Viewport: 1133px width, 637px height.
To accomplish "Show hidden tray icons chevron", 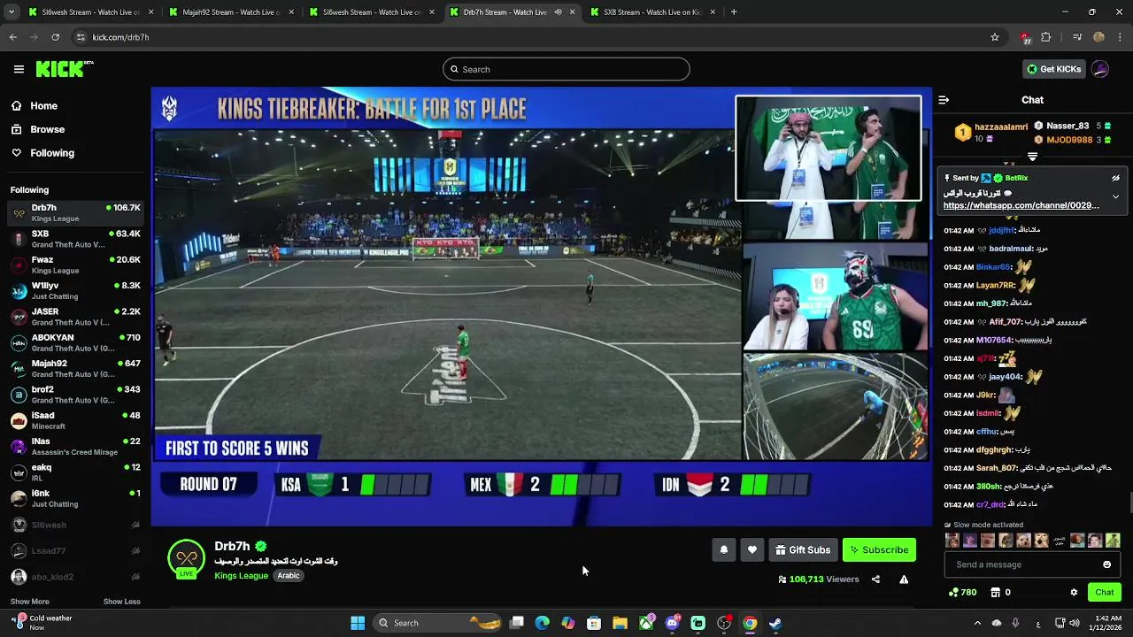I will point(977,623).
